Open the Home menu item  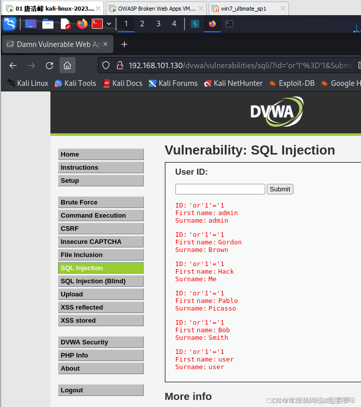[x=100, y=154]
